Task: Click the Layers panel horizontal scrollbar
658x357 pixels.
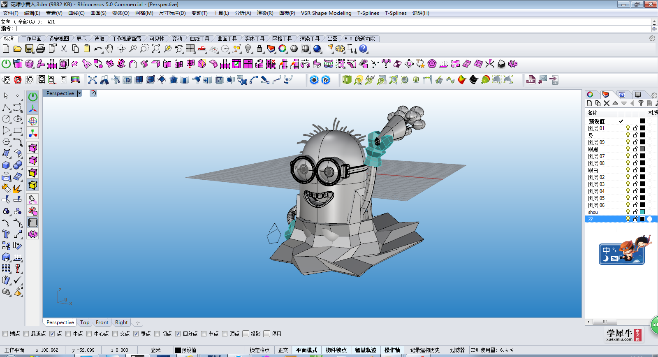Action: [x=619, y=322]
